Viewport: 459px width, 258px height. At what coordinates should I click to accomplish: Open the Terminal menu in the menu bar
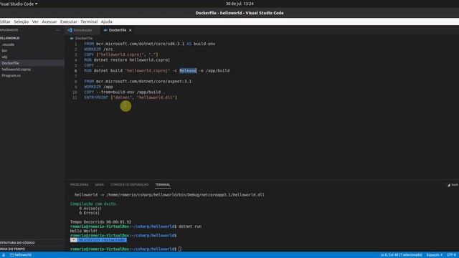click(89, 21)
